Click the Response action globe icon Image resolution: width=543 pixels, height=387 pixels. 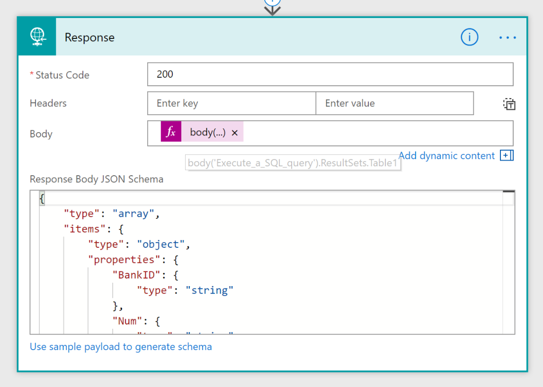(x=37, y=37)
